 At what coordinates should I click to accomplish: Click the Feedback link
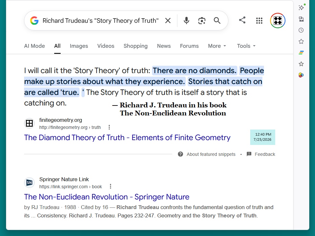coord(265,154)
